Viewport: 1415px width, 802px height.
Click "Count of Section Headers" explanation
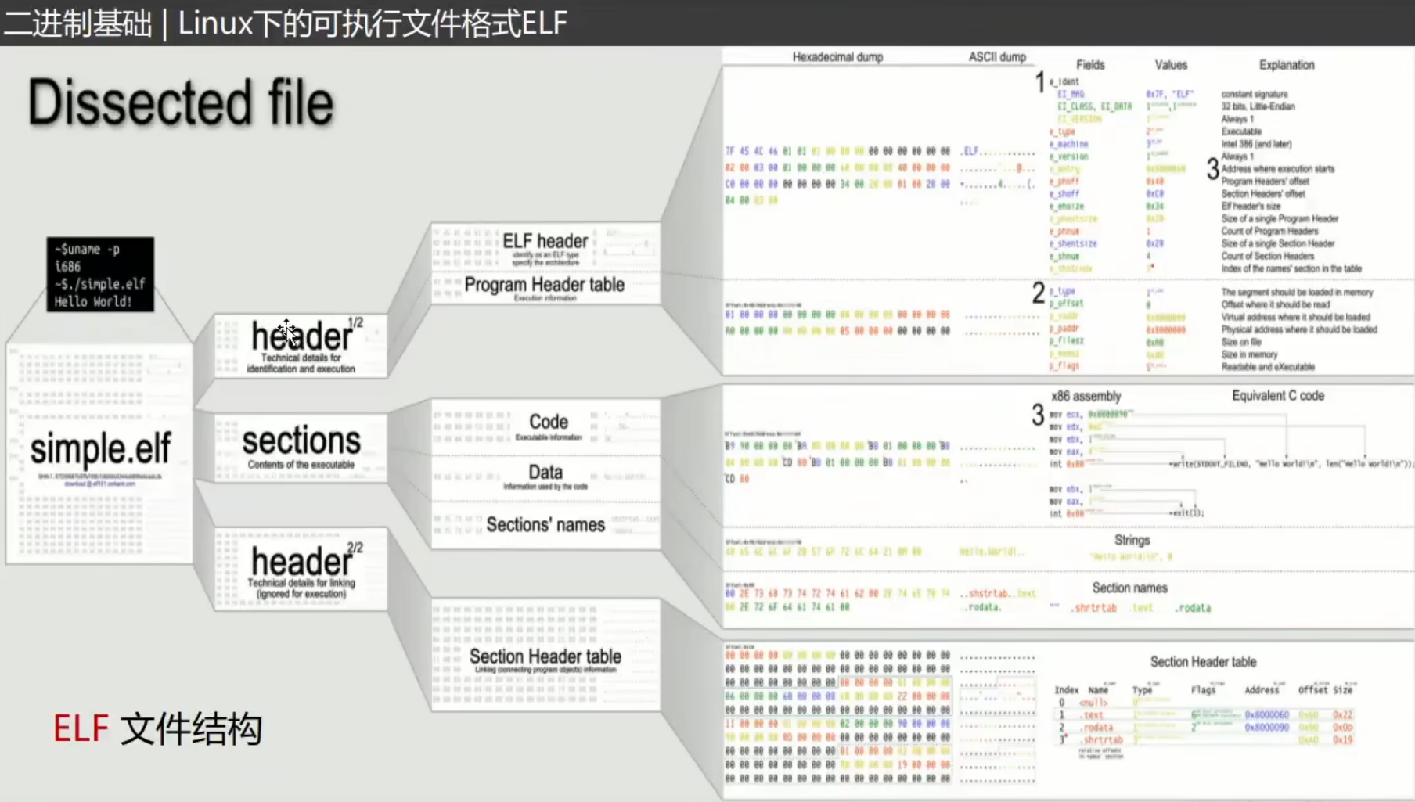pos(1267,256)
